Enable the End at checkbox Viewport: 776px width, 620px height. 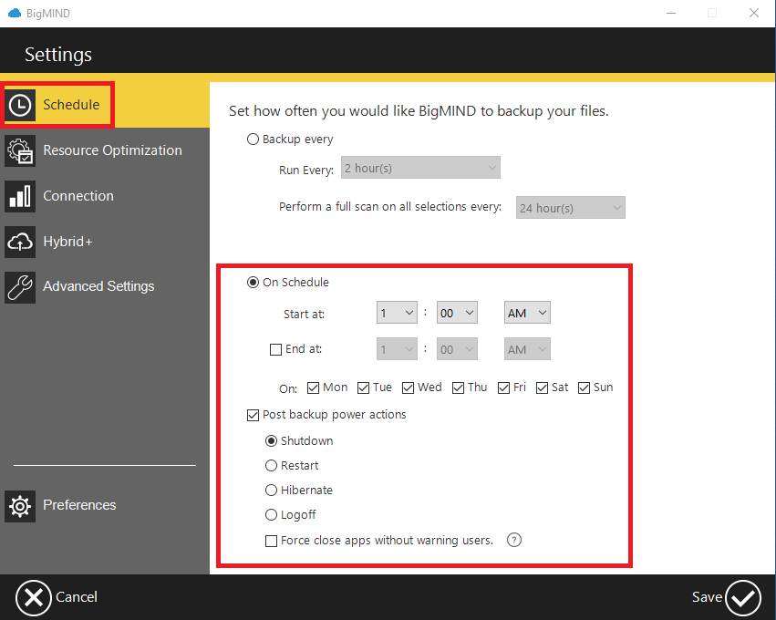tap(274, 348)
